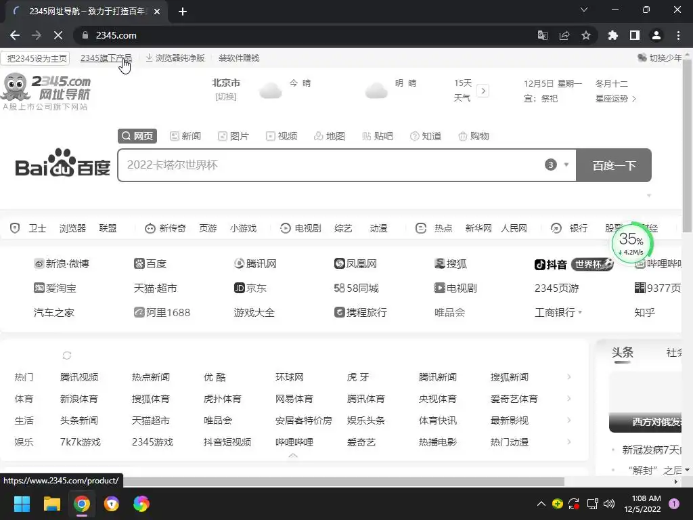Open the 爱淘宝 site link
693x520 pixels.
pos(55,288)
